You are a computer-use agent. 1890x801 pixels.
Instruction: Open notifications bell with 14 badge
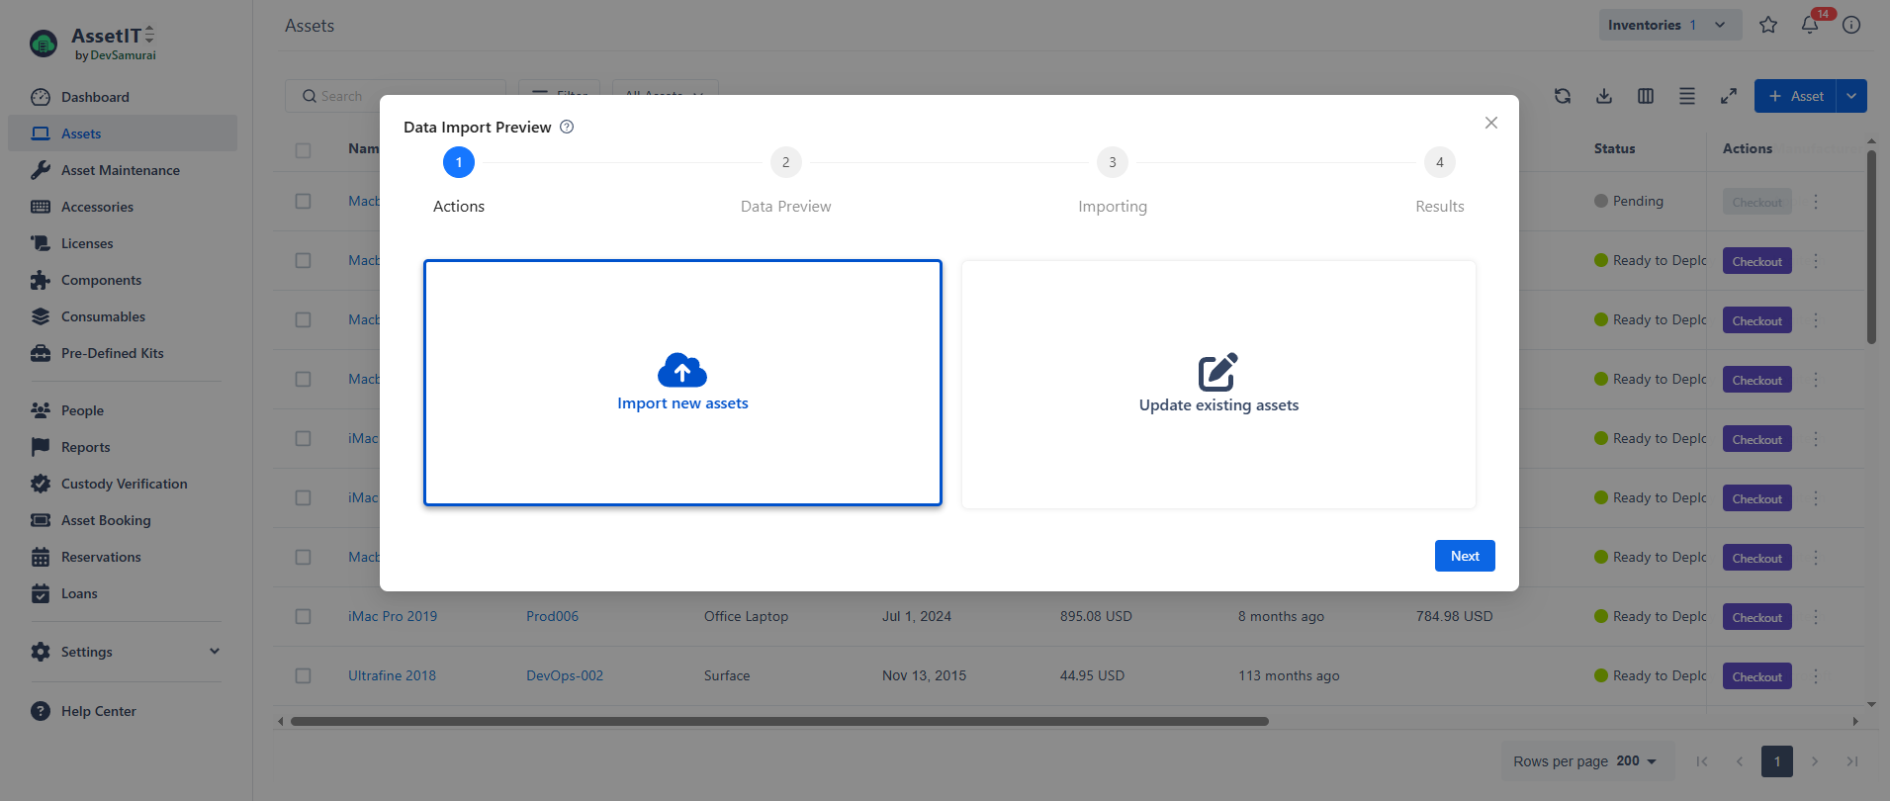[1810, 25]
